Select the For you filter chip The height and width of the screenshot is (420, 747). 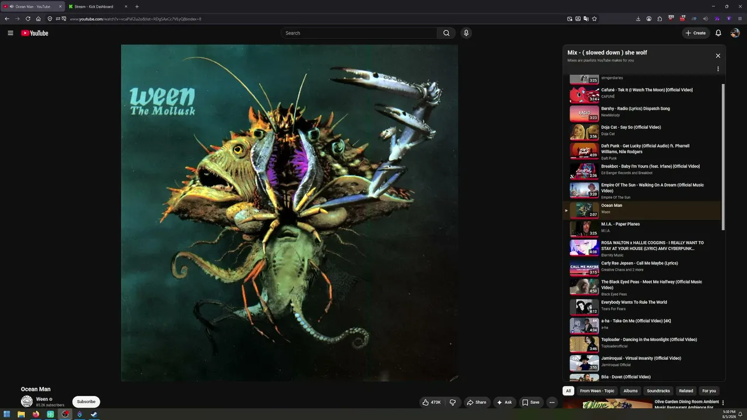pos(709,391)
